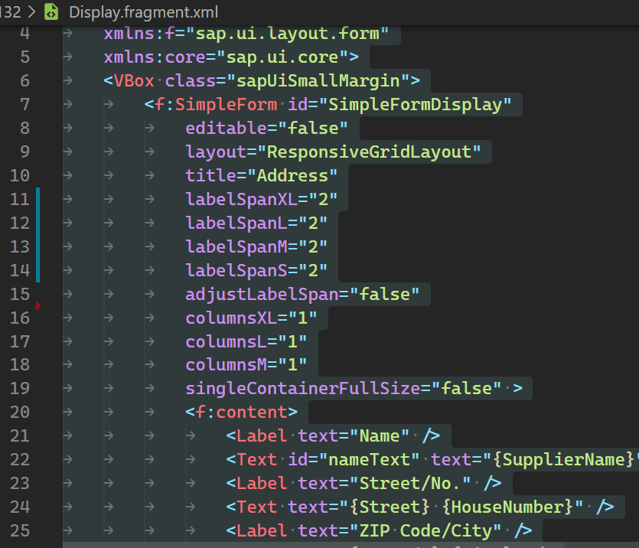Click the f:SimpleForm tag name

click(x=216, y=104)
